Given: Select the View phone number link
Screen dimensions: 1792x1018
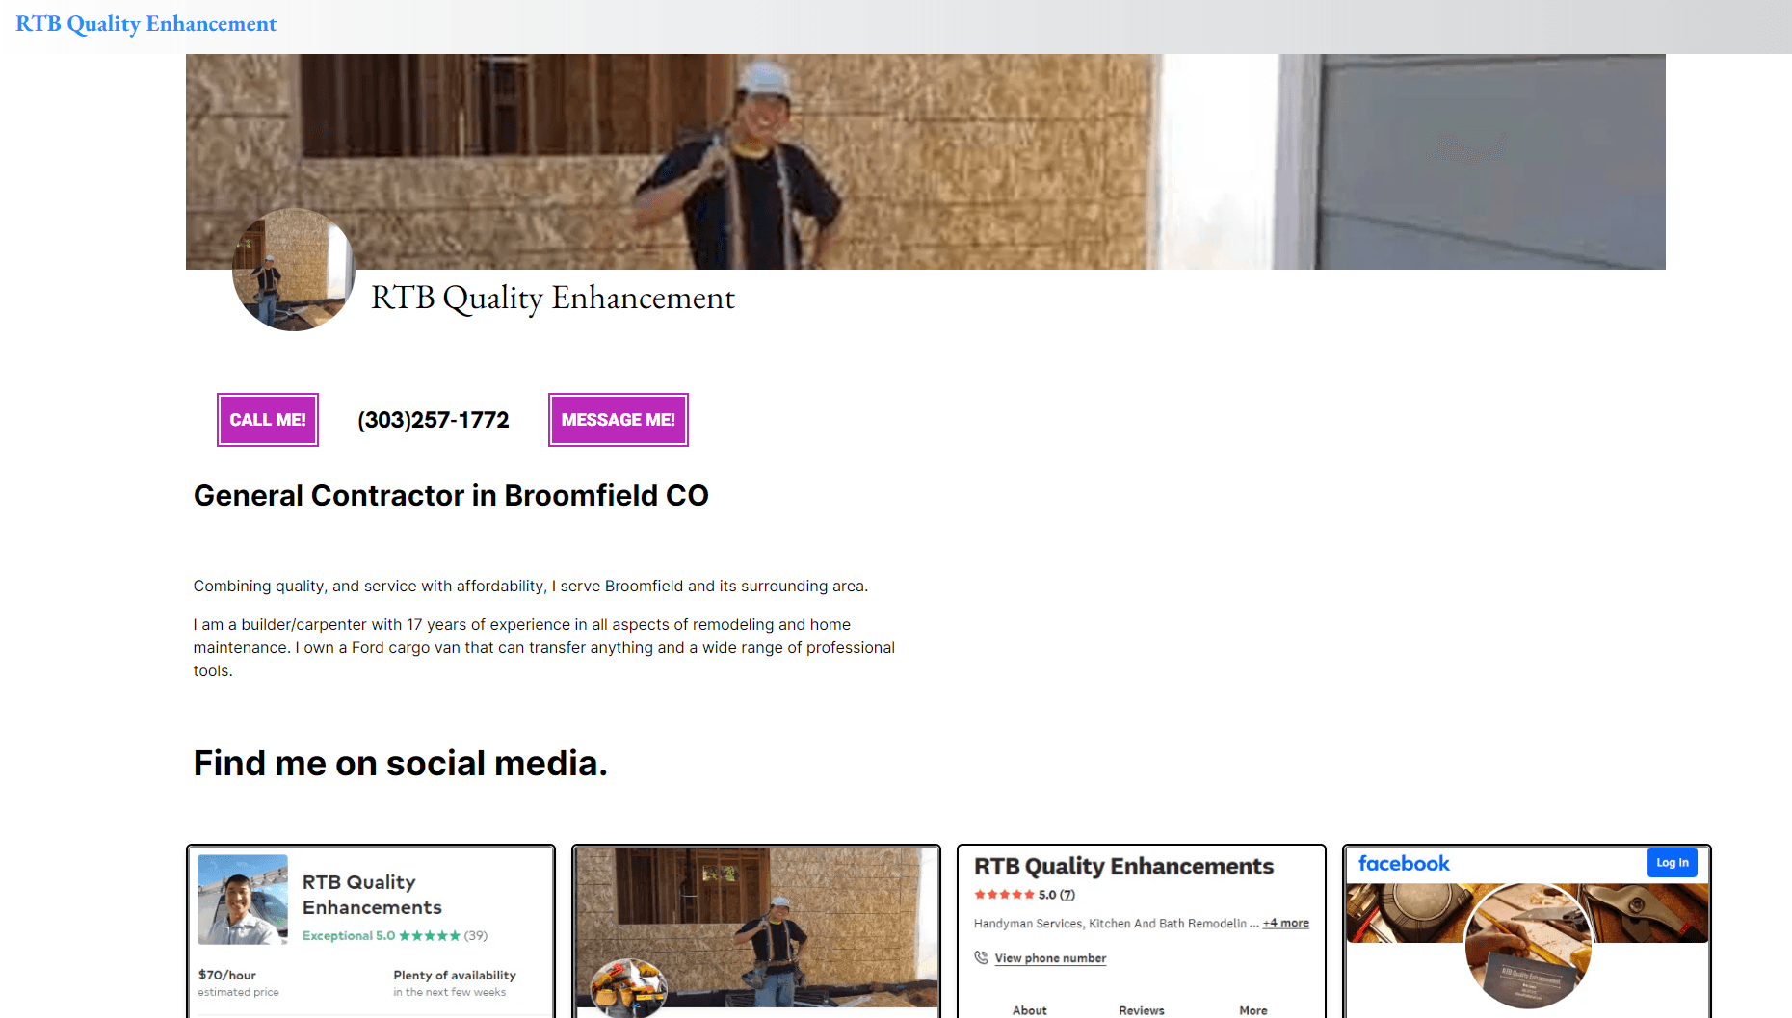Looking at the screenshot, I should coord(1050,958).
